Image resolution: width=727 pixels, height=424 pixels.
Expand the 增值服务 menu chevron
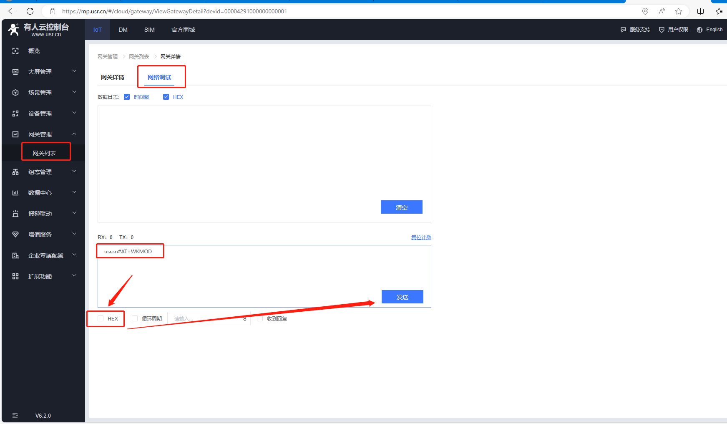coord(74,234)
